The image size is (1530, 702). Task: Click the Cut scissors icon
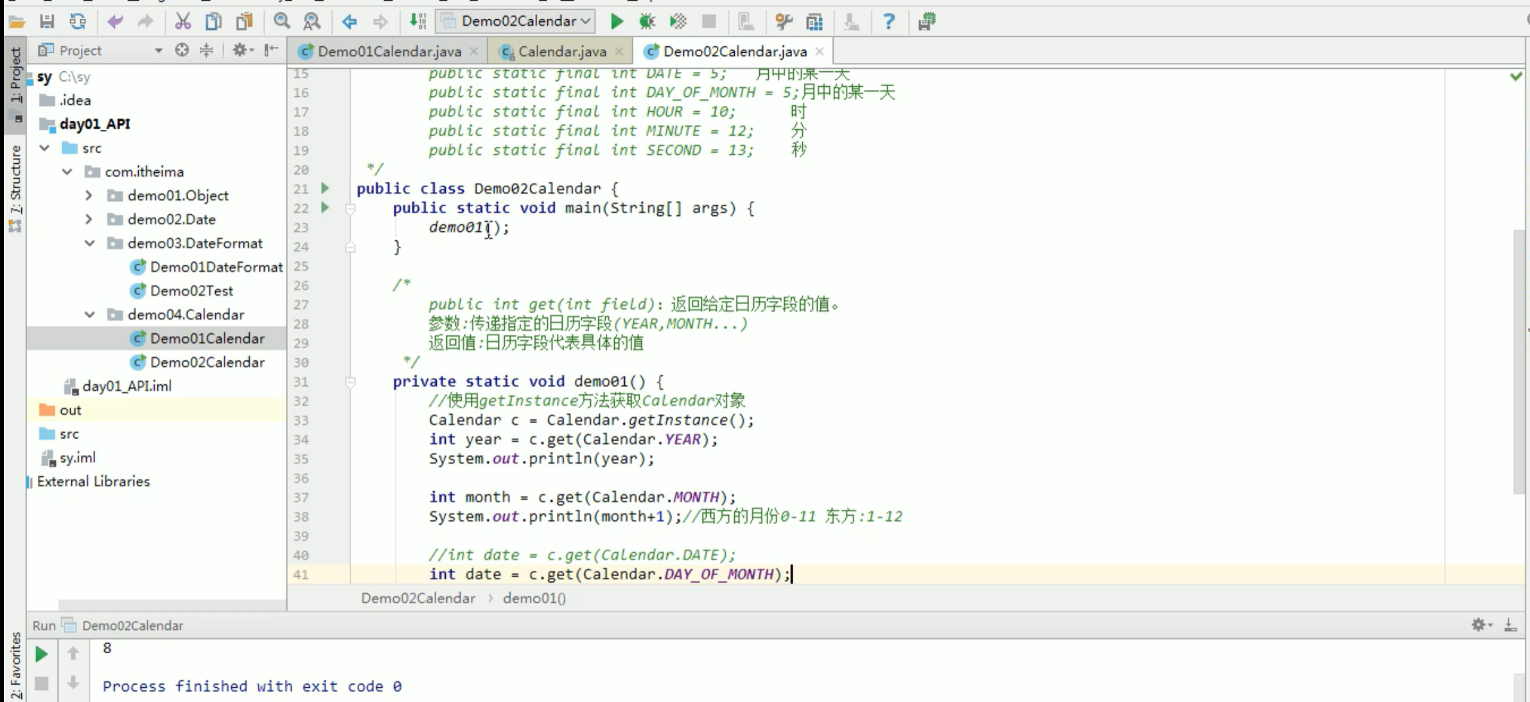183,21
